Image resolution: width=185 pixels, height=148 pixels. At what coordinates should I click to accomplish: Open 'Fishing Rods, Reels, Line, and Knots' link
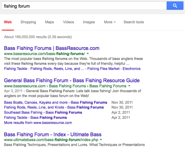coord(54,107)
